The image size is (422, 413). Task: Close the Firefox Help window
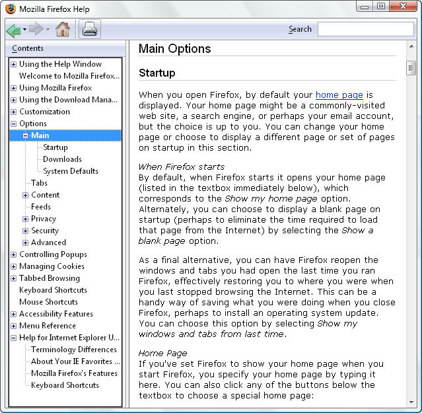click(403, 7)
